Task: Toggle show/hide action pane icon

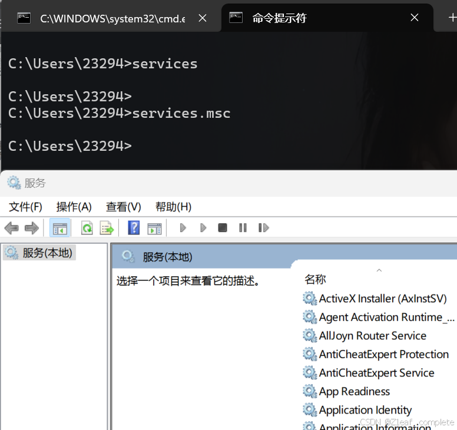Action: click(154, 229)
